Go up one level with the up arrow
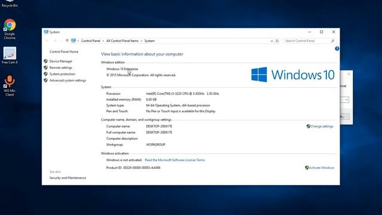 tap(67, 41)
